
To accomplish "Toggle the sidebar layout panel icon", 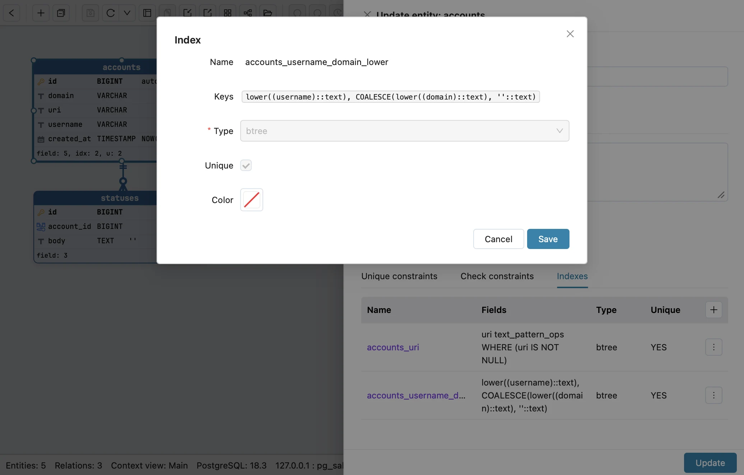I will pos(147,13).
